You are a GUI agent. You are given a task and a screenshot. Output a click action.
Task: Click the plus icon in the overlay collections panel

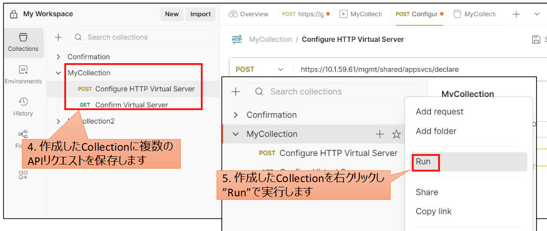pyautogui.click(x=236, y=92)
